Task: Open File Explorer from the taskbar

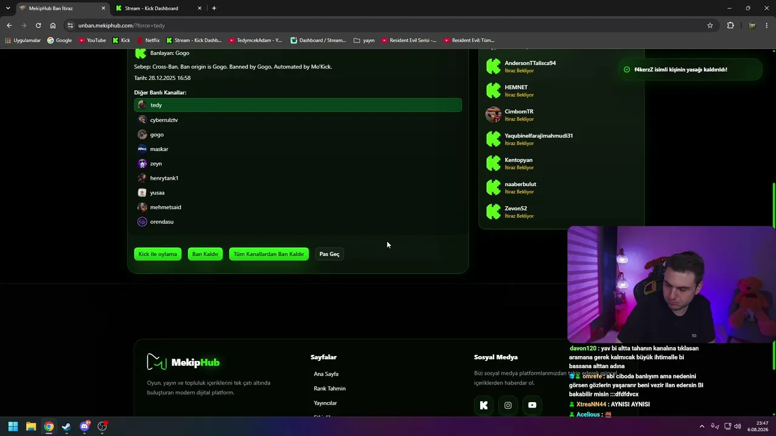Action: (x=31, y=426)
